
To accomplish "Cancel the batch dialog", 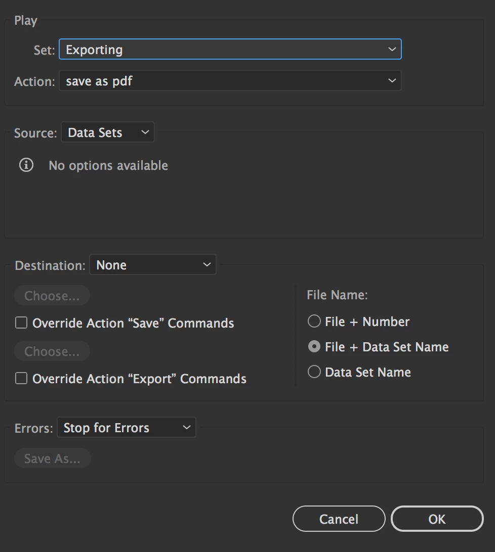I will pyautogui.click(x=339, y=519).
